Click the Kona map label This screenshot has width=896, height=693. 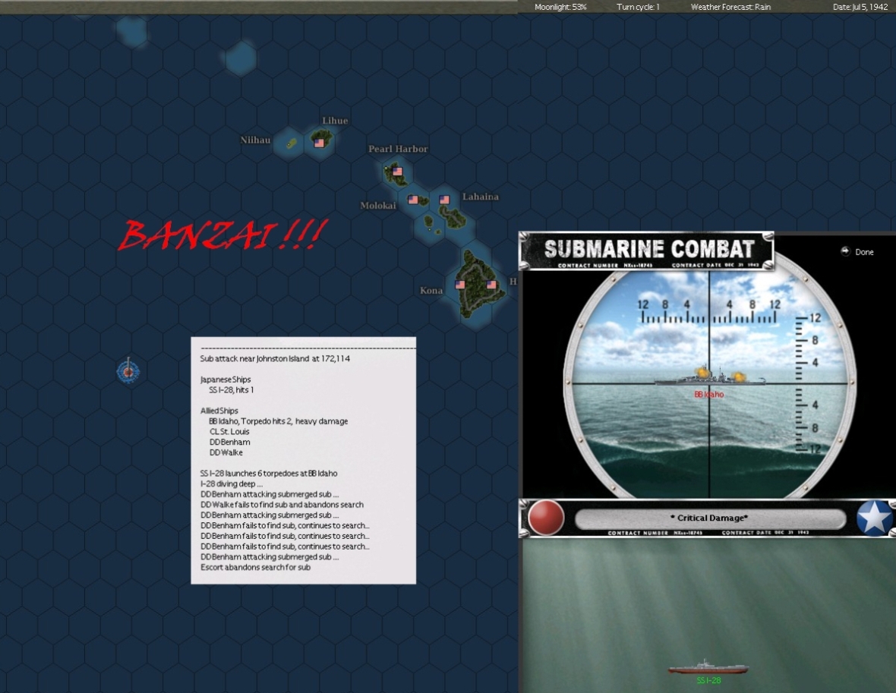coord(431,290)
